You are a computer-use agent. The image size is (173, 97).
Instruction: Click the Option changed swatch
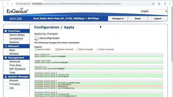pyautogui.click(x=77, y=50)
